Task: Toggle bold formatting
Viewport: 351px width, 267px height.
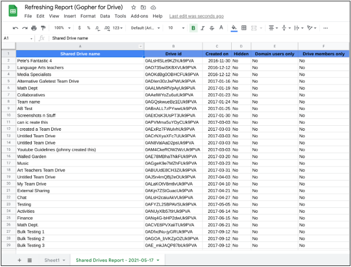Action: [193, 28]
